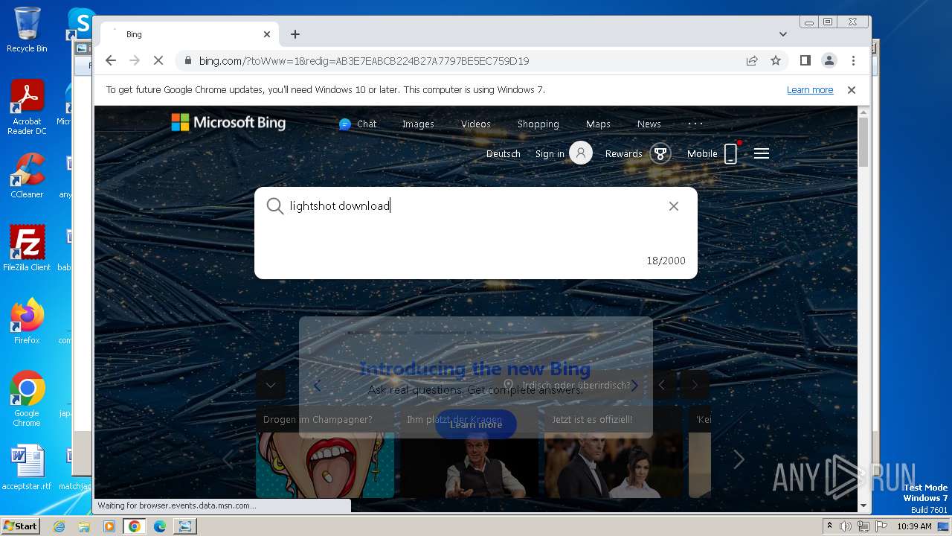Clear the search box with the X
The image size is (952, 536).
(x=674, y=206)
